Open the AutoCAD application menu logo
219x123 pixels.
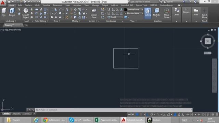[3, 2]
